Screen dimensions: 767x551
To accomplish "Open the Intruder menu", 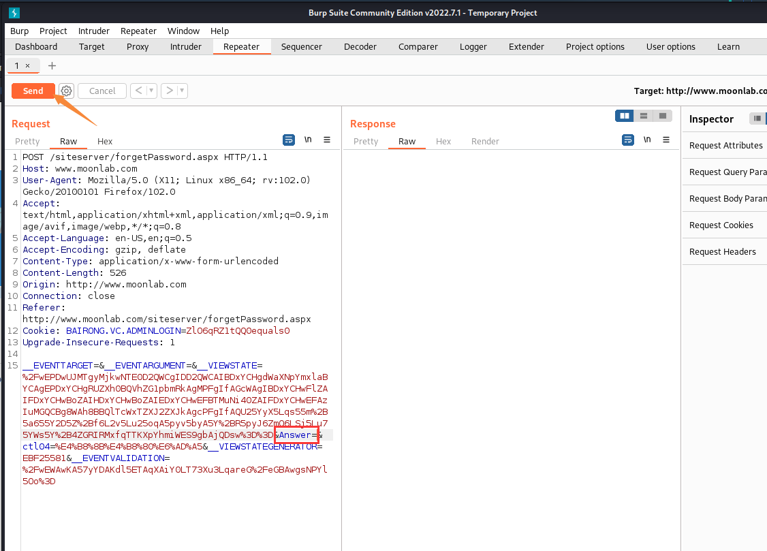I will (x=93, y=31).
